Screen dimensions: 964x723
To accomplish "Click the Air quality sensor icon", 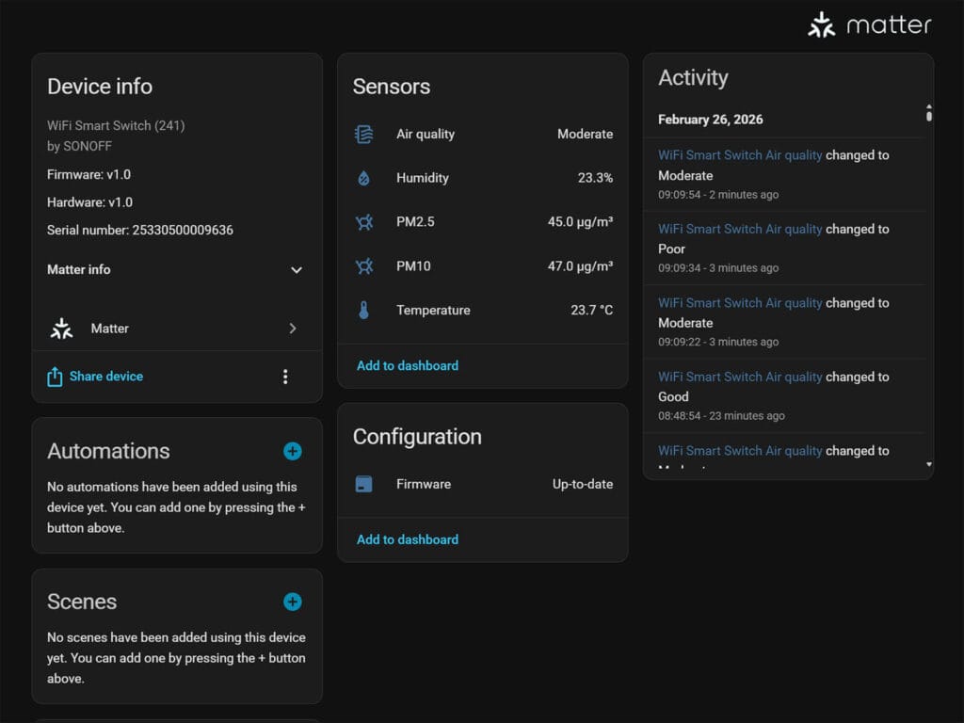I will pos(363,134).
